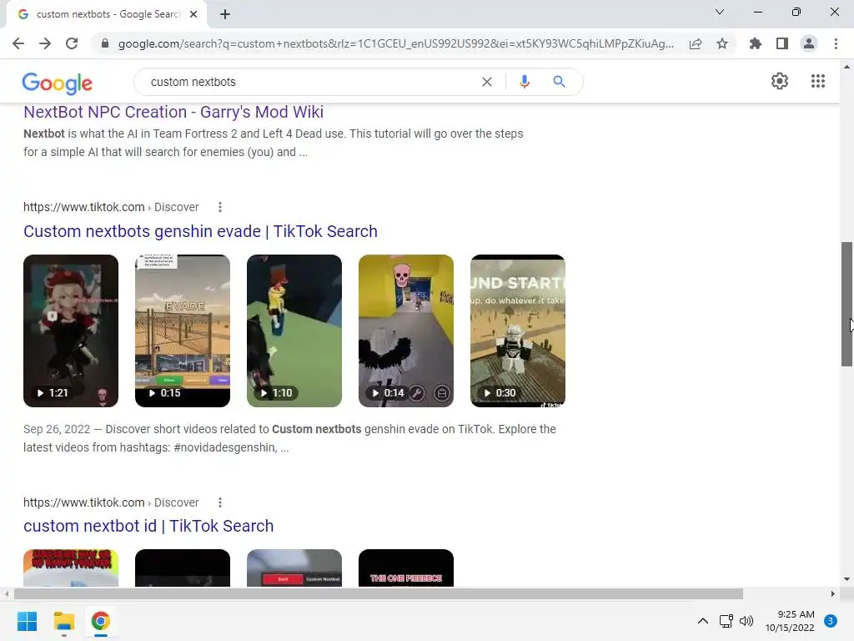Share this page icon in address bar
Viewport: 854px width, 641px height.
696,43
